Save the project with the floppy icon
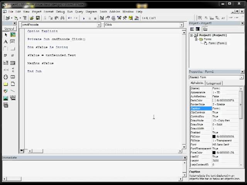This screenshot has width=247, height=185. coord(38,18)
